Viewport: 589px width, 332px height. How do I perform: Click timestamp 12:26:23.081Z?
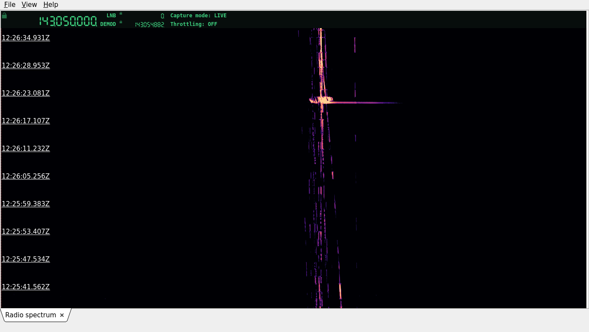click(26, 93)
